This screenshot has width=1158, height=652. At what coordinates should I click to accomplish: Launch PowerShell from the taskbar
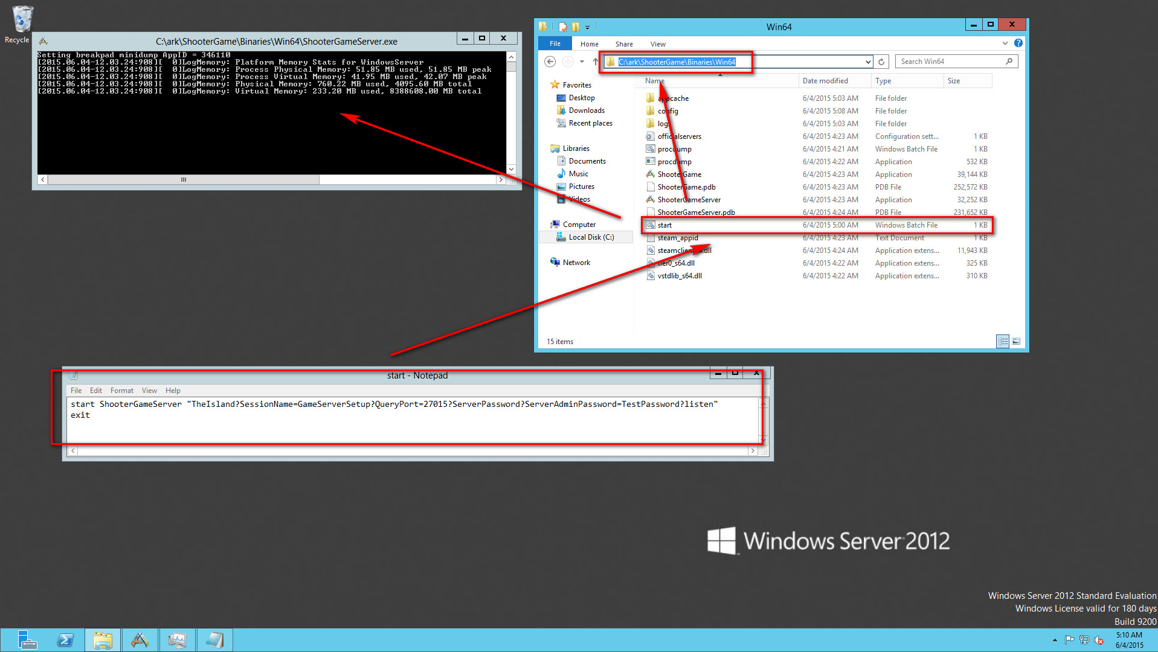(x=65, y=640)
